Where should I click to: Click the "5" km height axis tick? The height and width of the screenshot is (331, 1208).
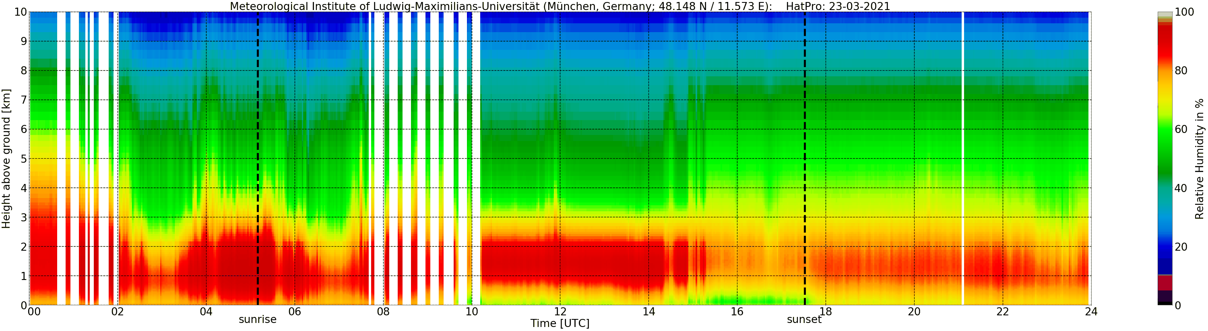[x=23, y=159]
